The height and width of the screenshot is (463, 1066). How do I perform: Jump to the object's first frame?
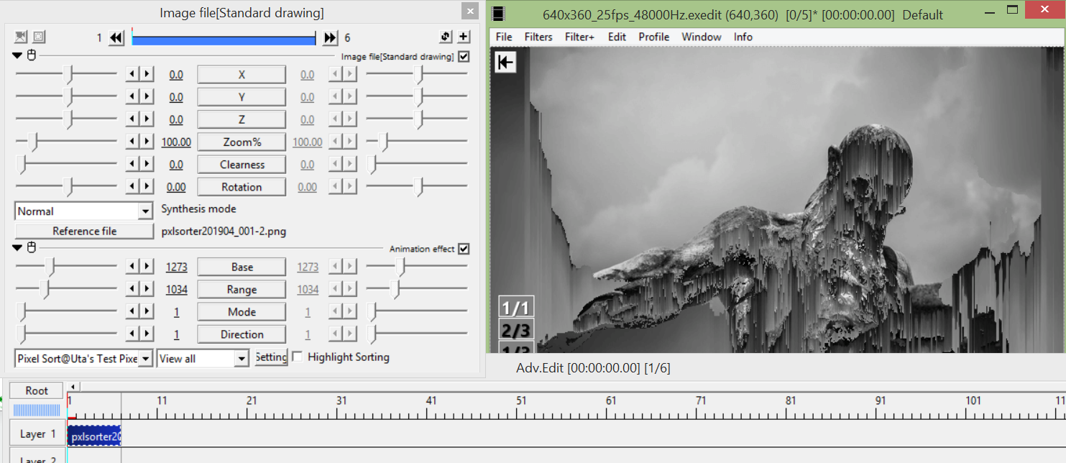pos(116,38)
